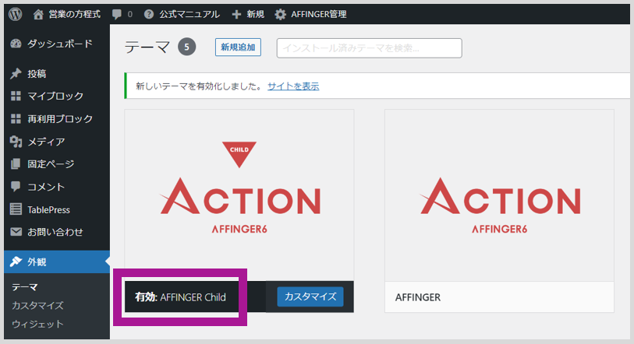Click the 有効: AFFINGER Child label
This screenshot has width=634, height=344.
[180, 297]
